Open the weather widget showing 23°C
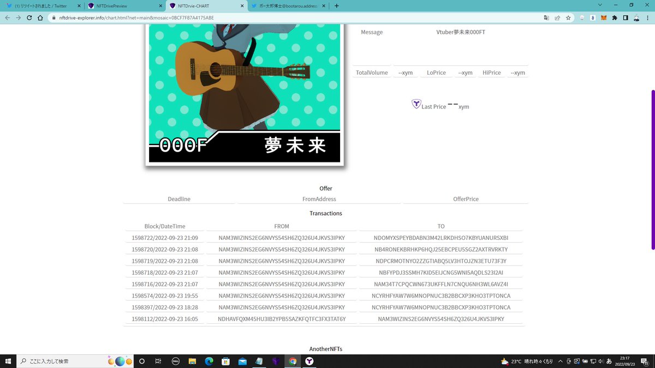655x368 pixels. pos(527,361)
